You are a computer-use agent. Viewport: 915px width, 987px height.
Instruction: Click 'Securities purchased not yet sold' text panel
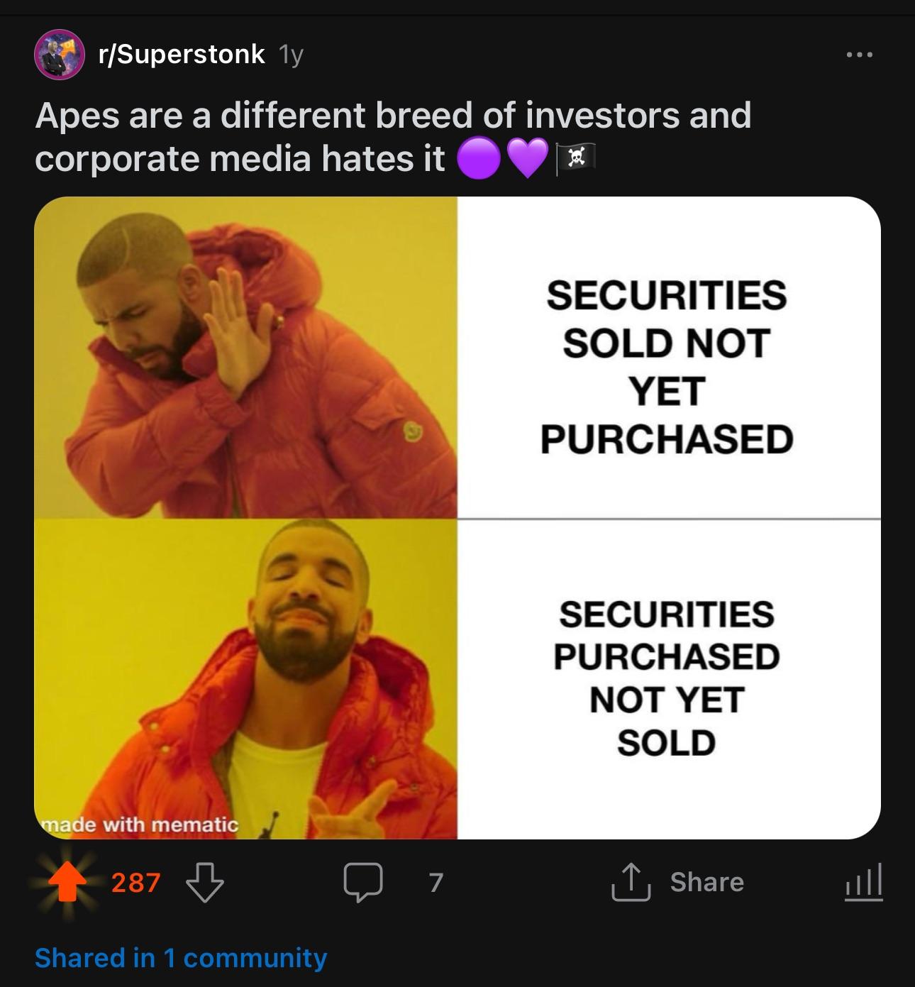(x=667, y=678)
